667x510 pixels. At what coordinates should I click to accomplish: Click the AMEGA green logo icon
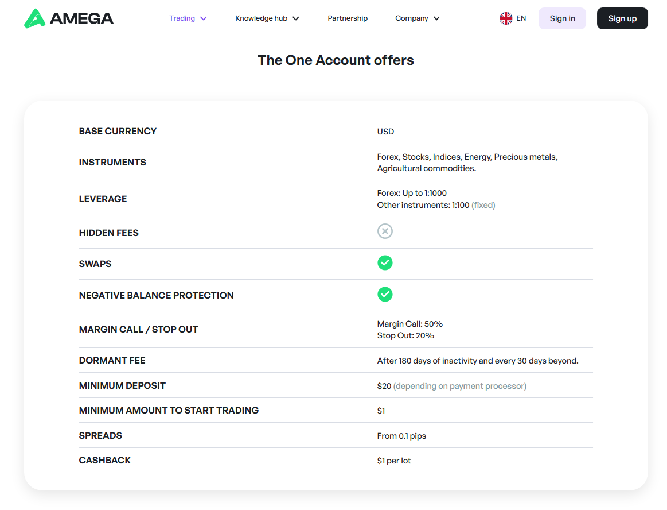[x=35, y=18]
